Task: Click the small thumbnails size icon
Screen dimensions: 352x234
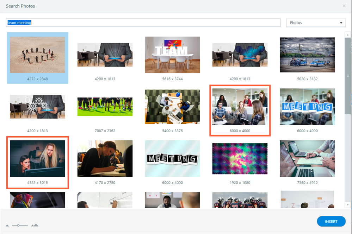Action: (x=7, y=226)
